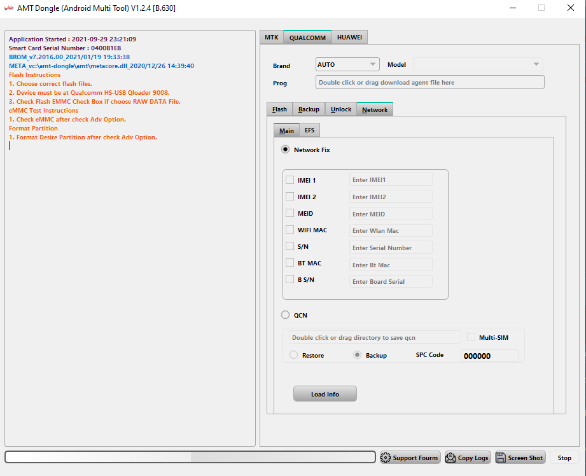586x476 pixels.
Task: Enable the BT MAC checkbox
Action: click(290, 263)
